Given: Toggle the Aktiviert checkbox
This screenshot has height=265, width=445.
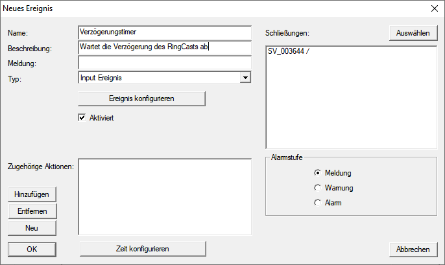Looking at the screenshot, I should pyautogui.click(x=82, y=118).
